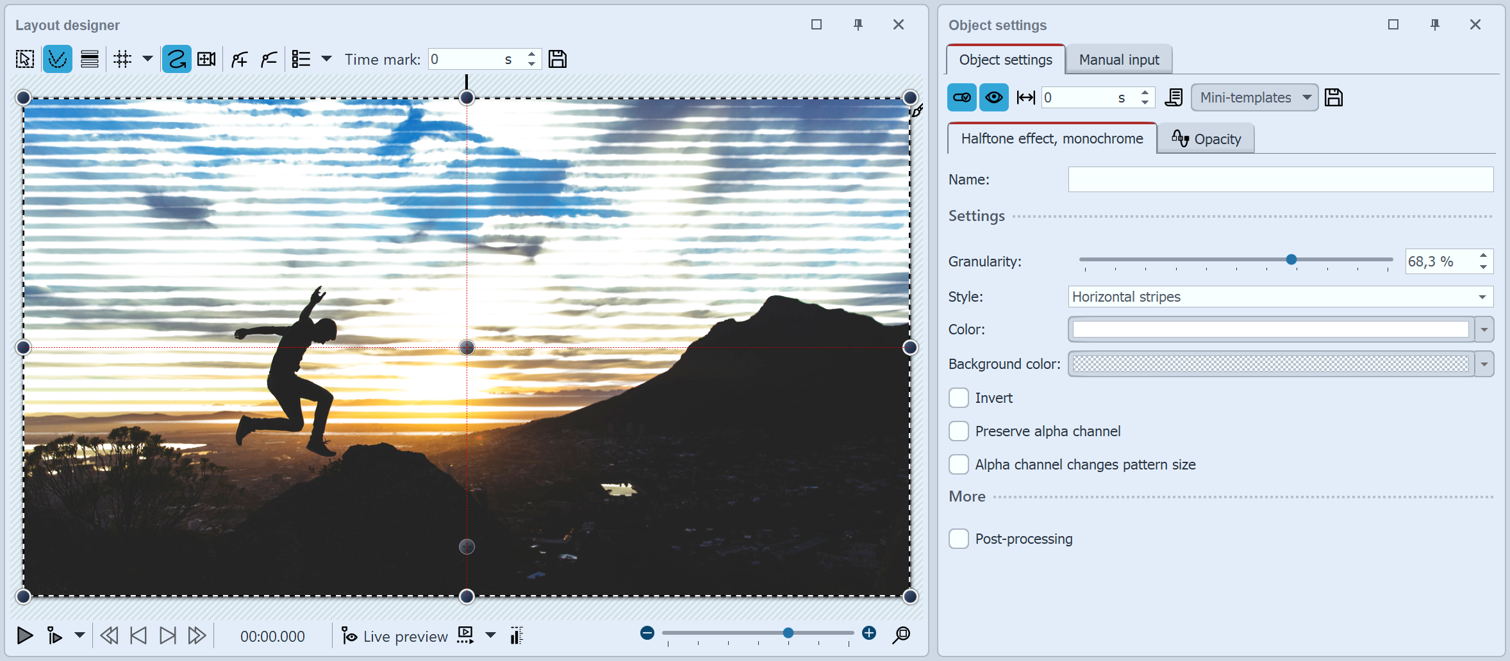Select the rectangular selection tool
The image size is (1510, 661).
pos(24,59)
